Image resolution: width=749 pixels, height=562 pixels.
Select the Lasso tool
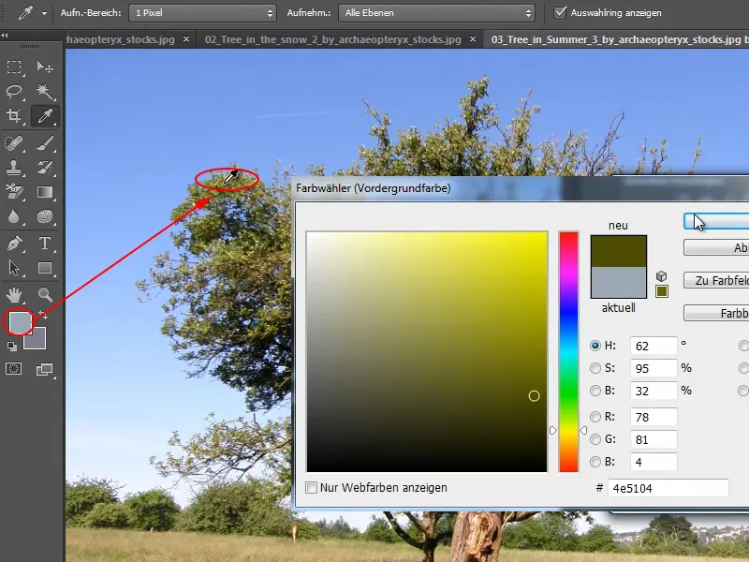click(14, 91)
